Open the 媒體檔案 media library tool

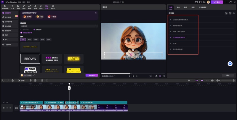pos(5,7)
